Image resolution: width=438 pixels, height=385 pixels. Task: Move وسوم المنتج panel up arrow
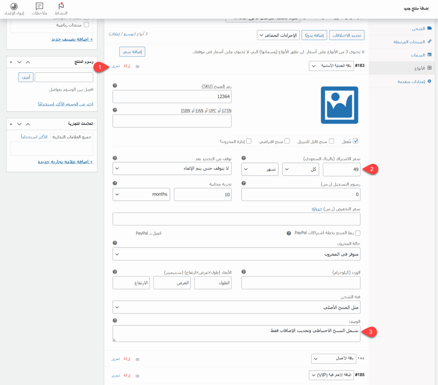point(28,62)
